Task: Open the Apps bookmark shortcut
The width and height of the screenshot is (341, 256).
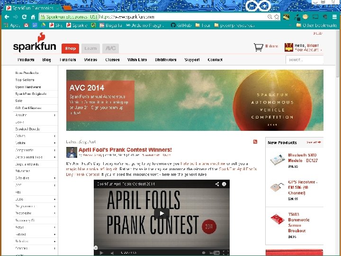Action: click(x=12, y=25)
